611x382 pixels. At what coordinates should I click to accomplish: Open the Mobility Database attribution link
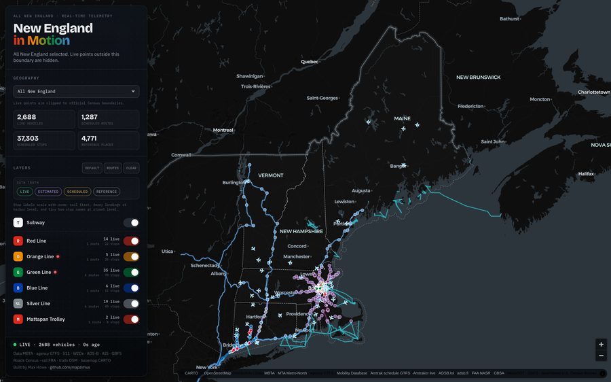click(x=352, y=373)
